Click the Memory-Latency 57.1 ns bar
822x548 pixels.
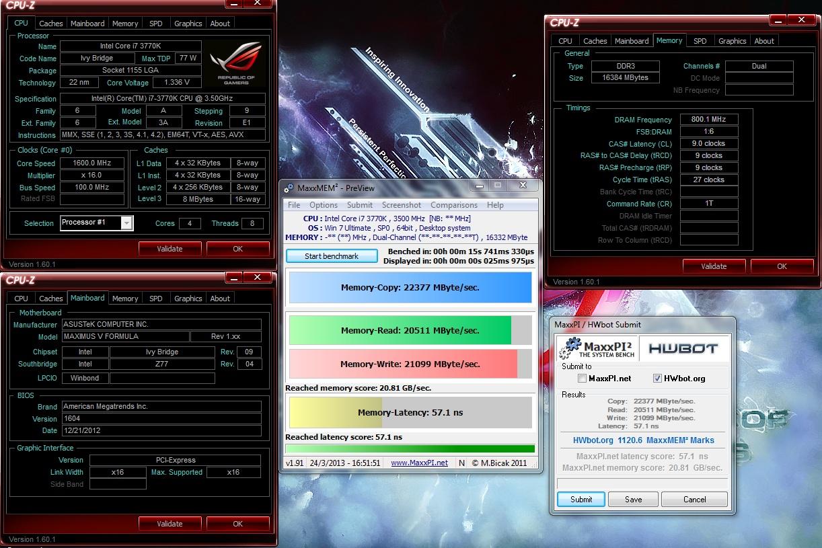point(410,412)
